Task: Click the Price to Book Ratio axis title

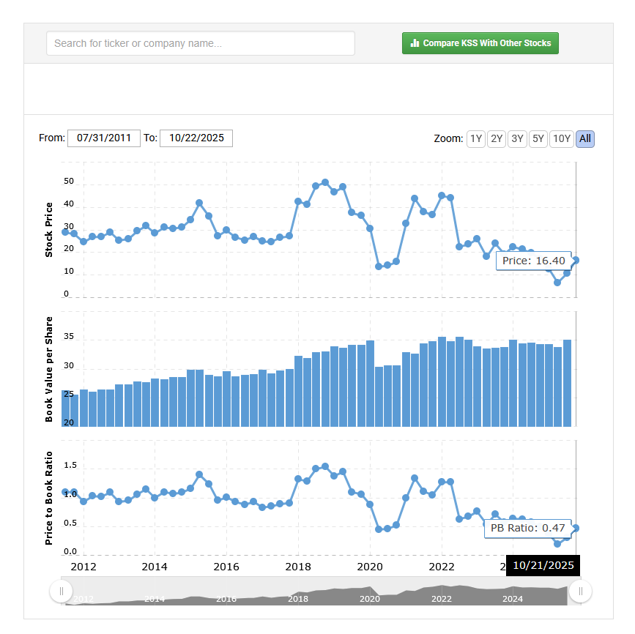Action: [x=48, y=499]
